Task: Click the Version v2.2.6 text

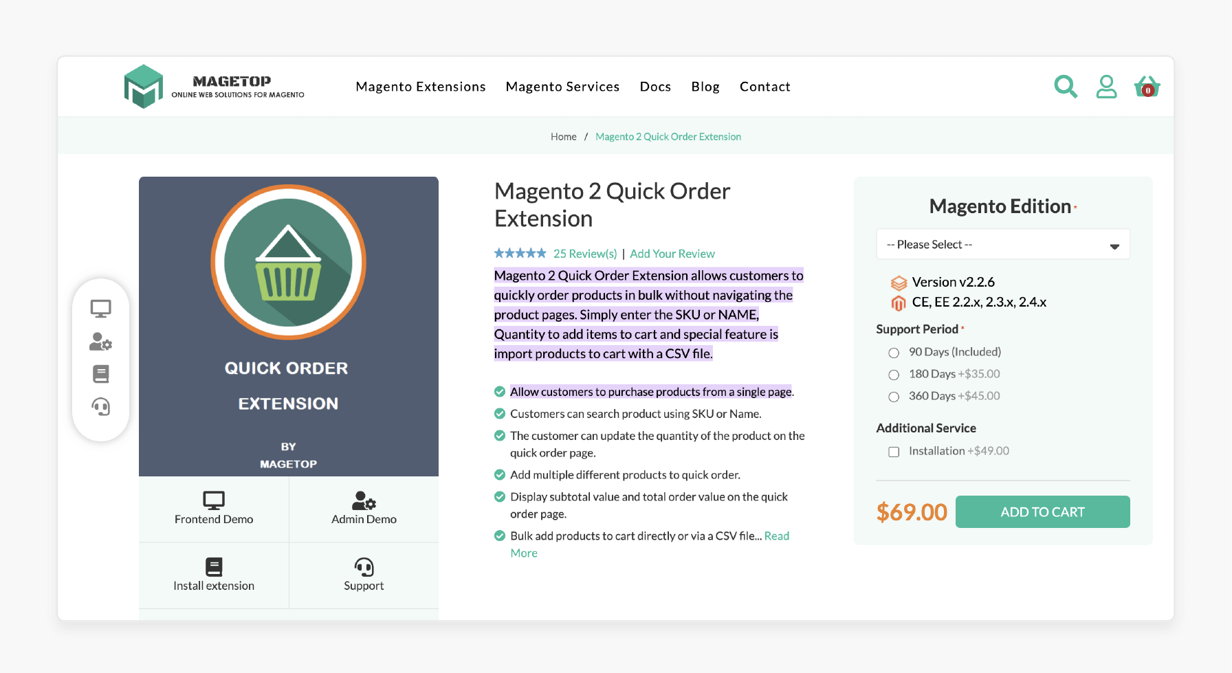Action: click(x=954, y=283)
